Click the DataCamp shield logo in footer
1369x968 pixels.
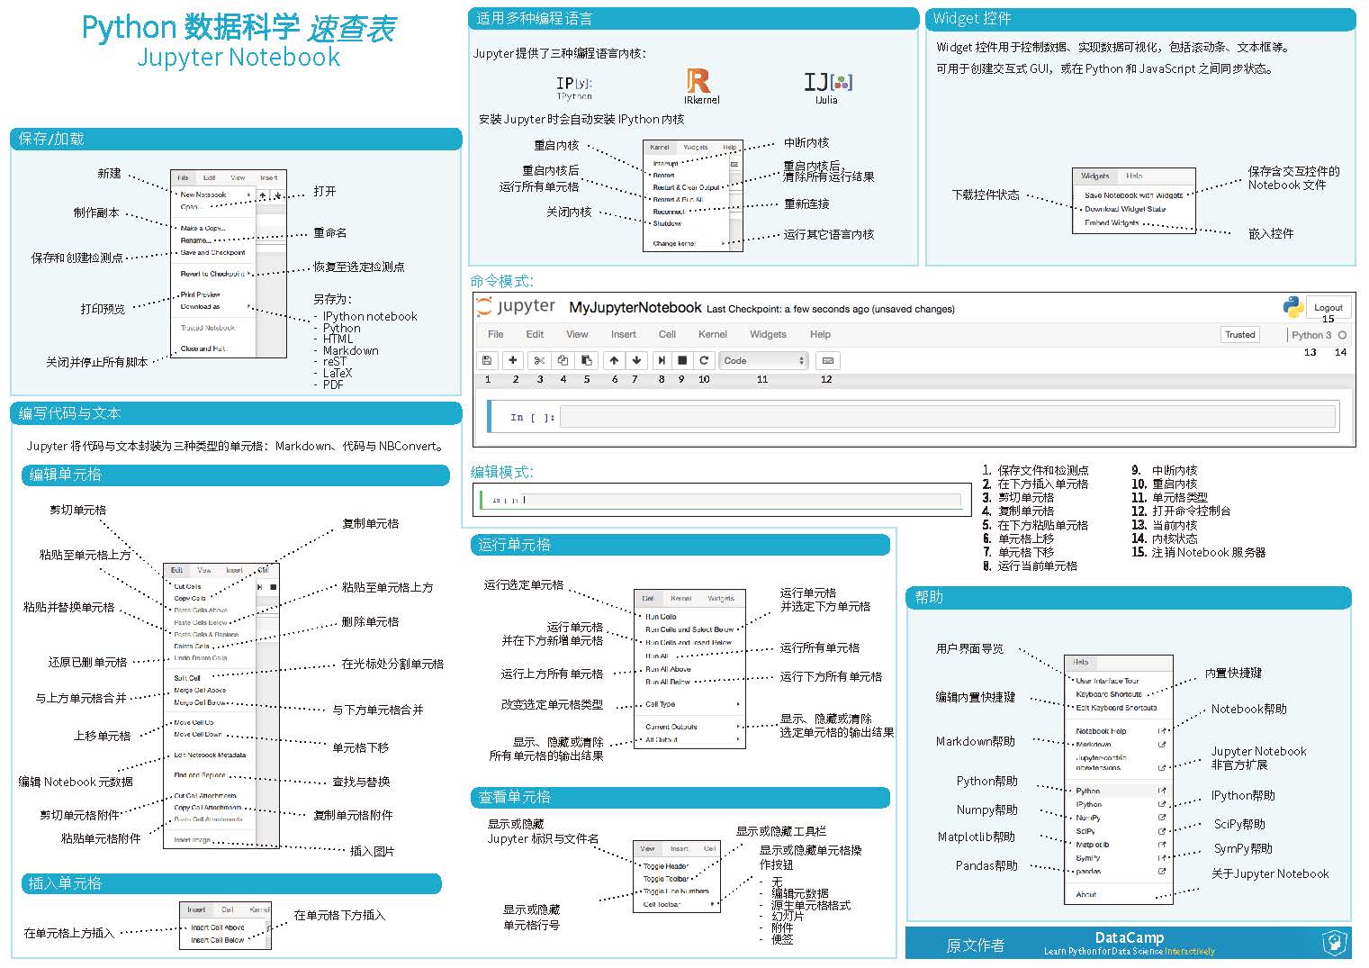tap(1335, 943)
